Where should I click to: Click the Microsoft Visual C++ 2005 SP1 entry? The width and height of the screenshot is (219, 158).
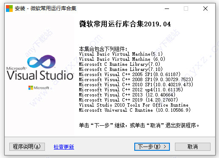[130, 74]
